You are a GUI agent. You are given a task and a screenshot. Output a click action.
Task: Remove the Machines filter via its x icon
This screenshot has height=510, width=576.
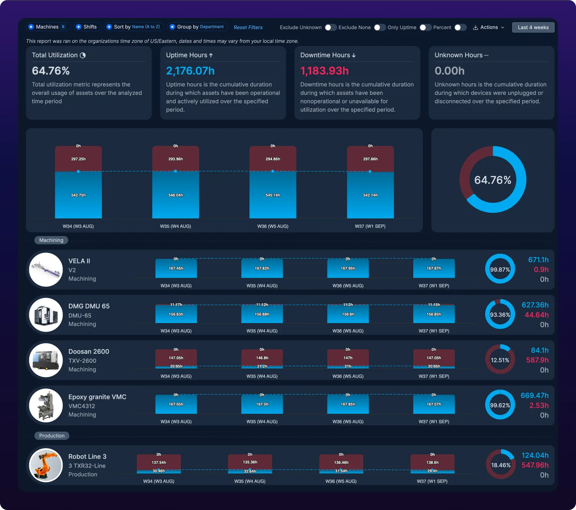31,27
